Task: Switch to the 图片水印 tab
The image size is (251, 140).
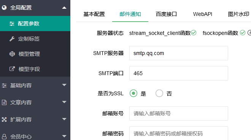Action: coord(238,14)
